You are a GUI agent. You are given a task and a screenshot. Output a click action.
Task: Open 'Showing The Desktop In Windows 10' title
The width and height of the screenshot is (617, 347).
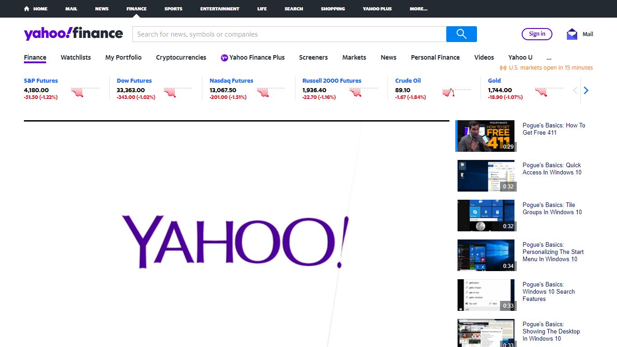tap(551, 331)
